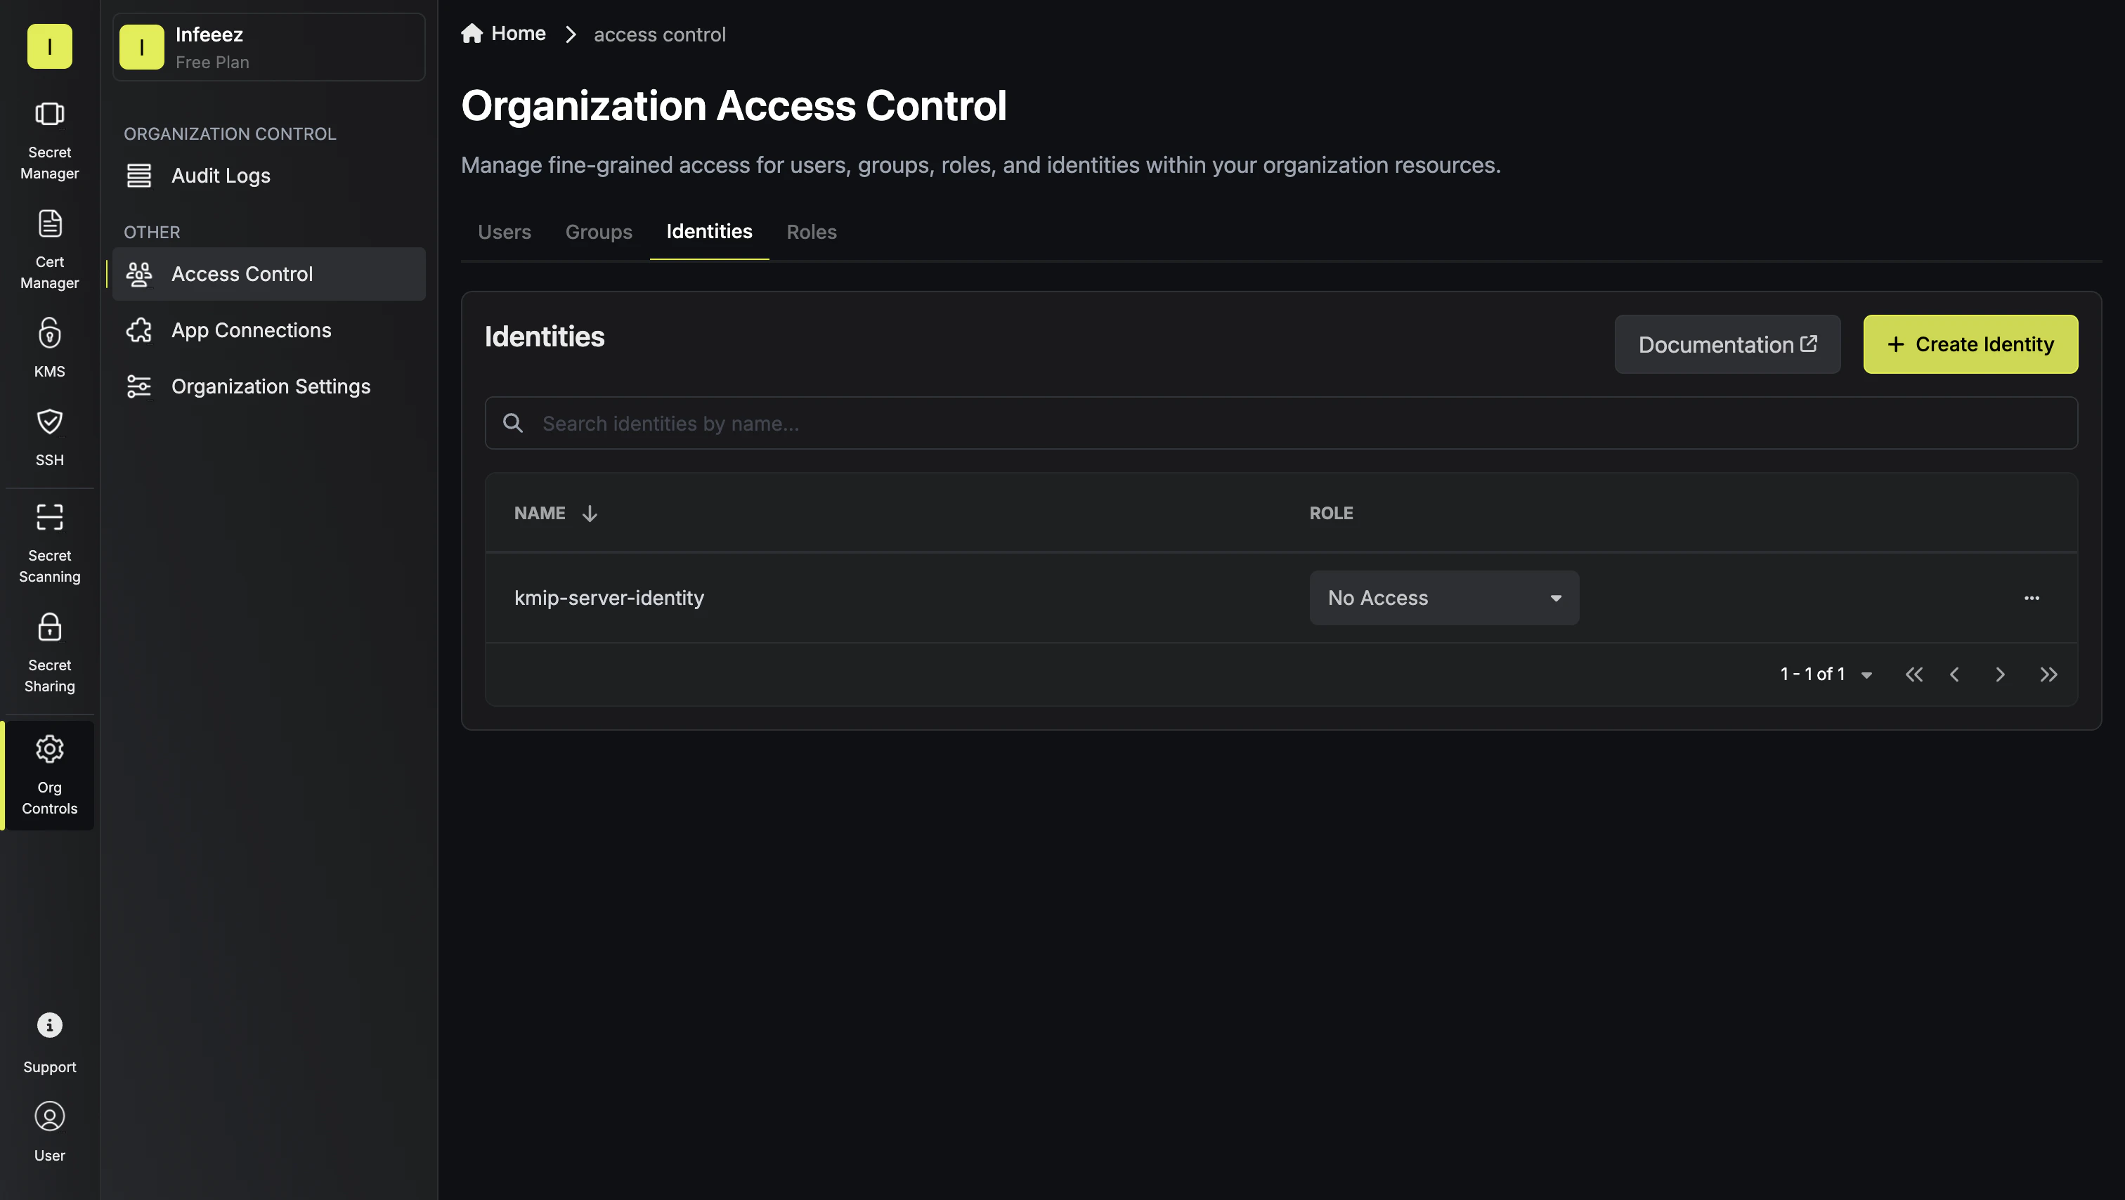Expand the No Access role dropdown
This screenshot has height=1200, width=2125.
pyautogui.click(x=1445, y=598)
